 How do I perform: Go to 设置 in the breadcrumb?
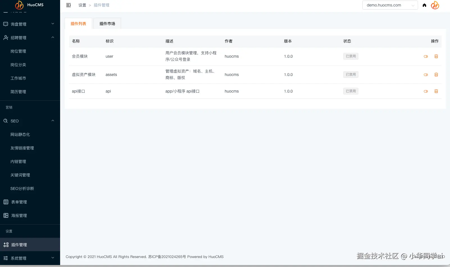(82, 5)
